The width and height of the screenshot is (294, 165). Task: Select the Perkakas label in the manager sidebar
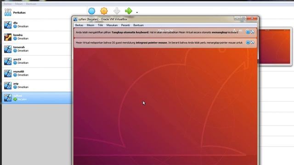19,12
